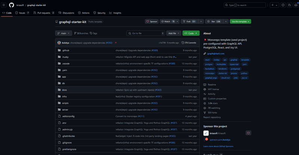Switch to the Pull requests tab

pyautogui.click(x=44, y=13)
